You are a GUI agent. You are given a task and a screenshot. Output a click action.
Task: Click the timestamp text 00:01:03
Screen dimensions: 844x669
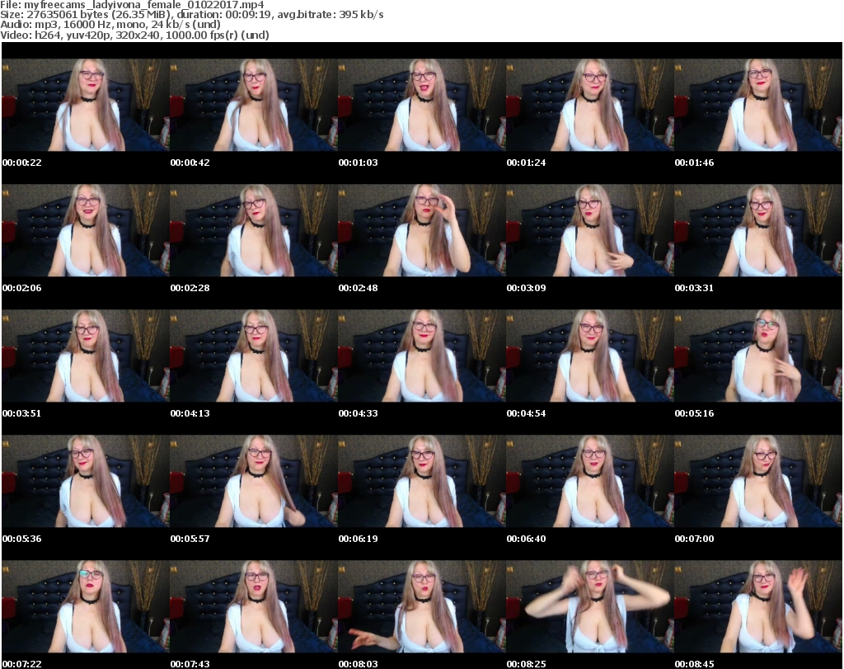click(x=358, y=163)
